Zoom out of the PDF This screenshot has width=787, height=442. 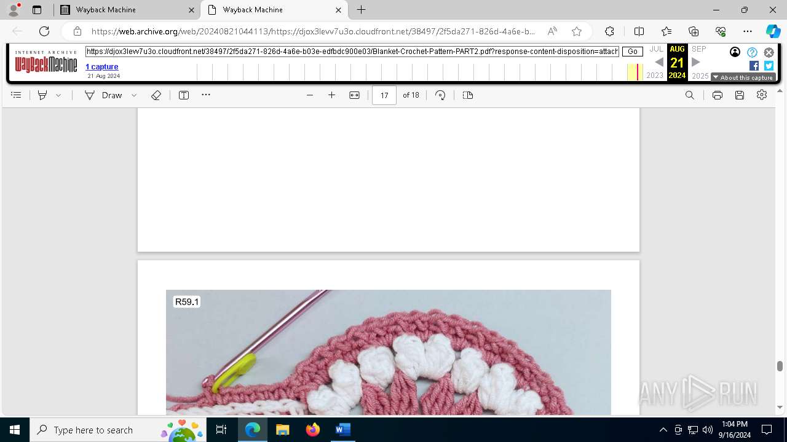(310, 95)
